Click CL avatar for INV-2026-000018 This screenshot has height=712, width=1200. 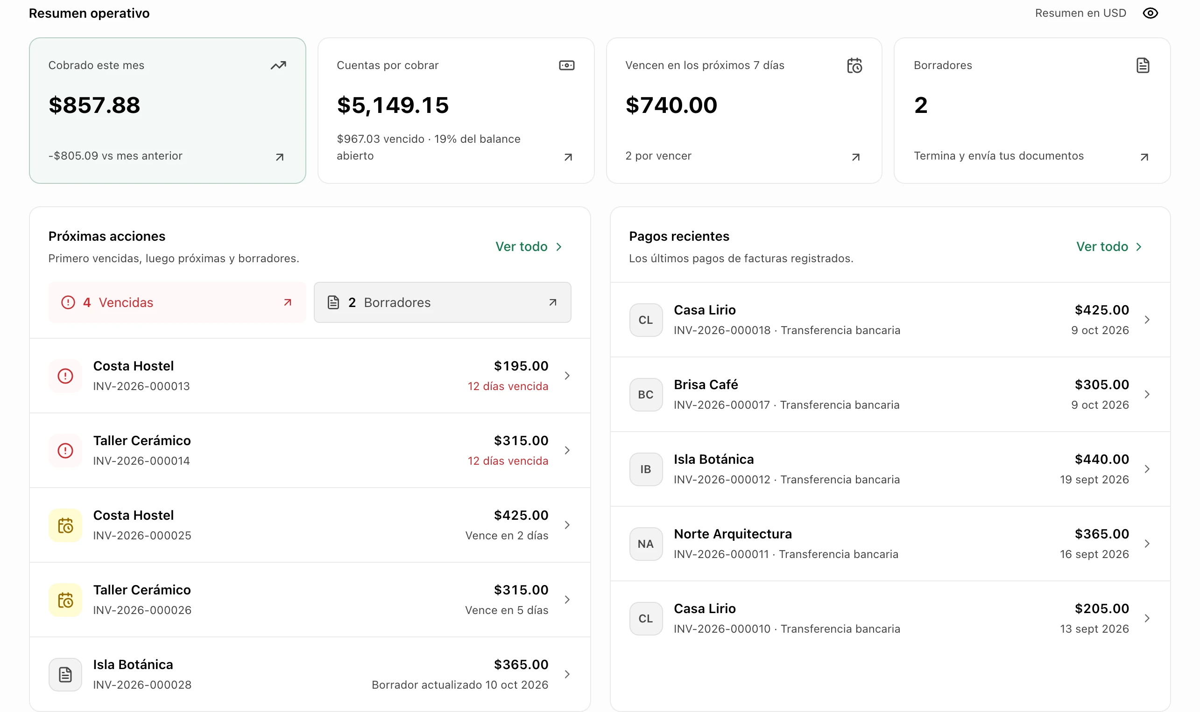646,320
